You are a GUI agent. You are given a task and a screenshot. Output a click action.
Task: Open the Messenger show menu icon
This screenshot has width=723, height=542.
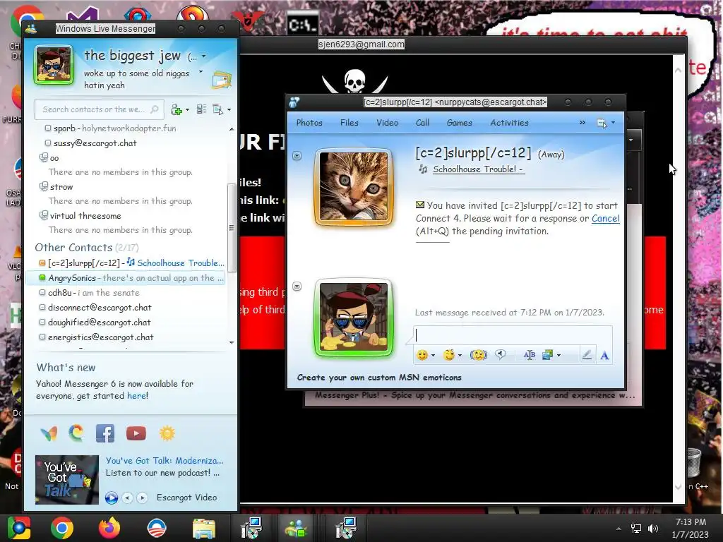coord(217,109)
